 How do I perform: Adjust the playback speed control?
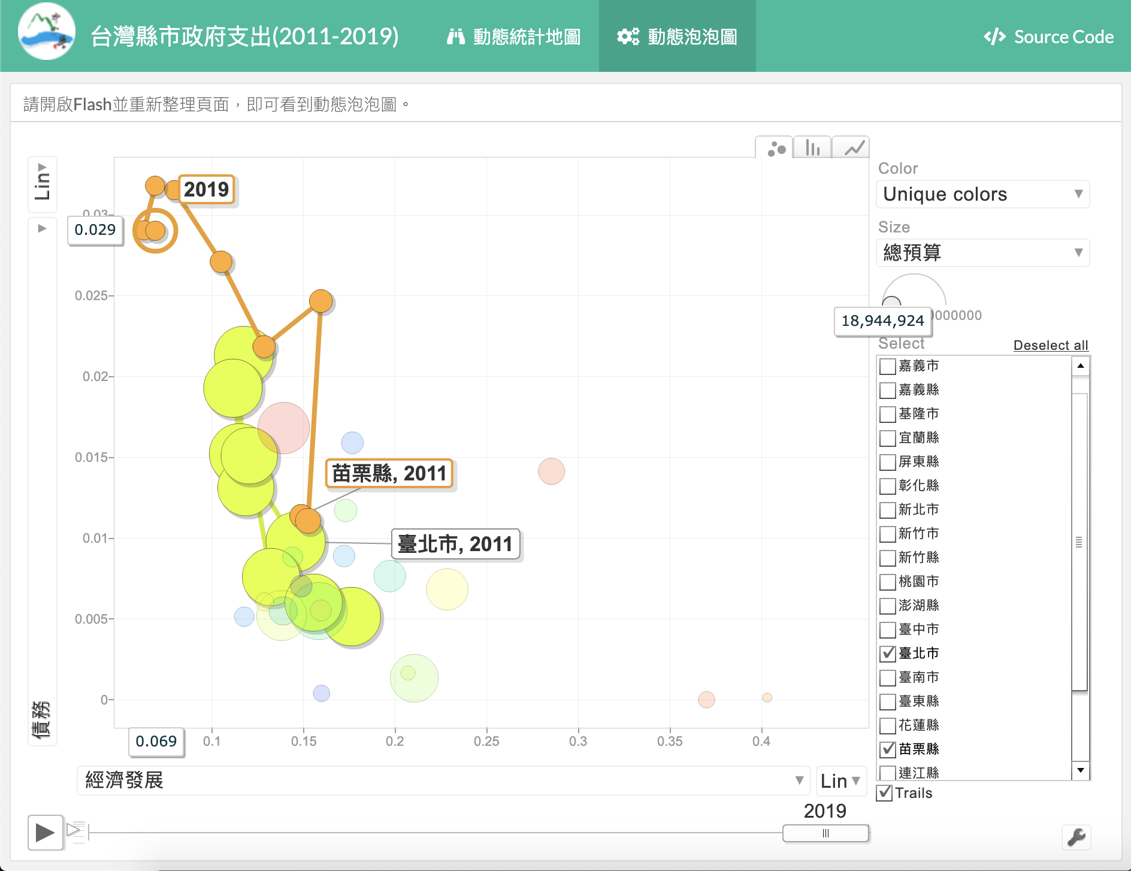pos(77,831)
